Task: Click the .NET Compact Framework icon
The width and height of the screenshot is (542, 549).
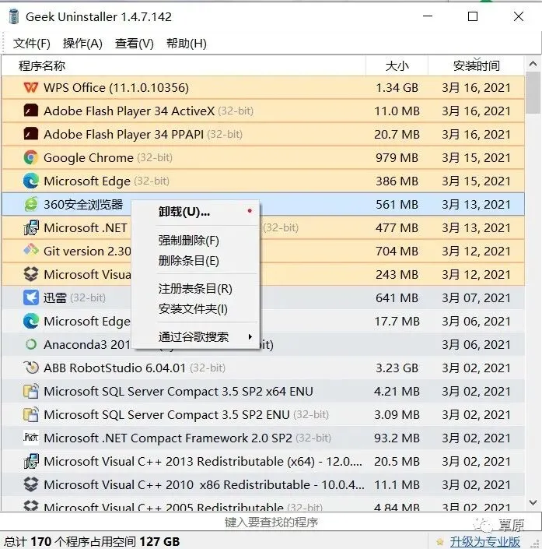Action: 31,438
